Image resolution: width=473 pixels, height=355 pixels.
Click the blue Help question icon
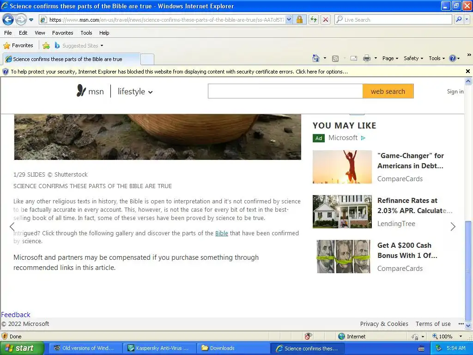tap(453, 58)
